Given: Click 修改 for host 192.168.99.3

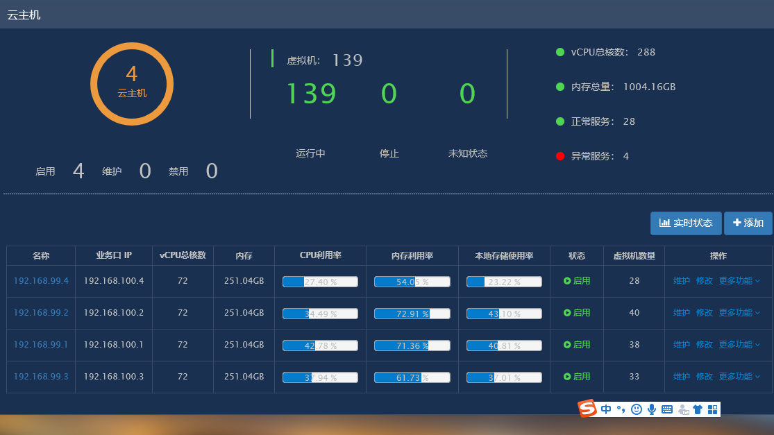Looking at the screenshot, I should click(x=704, y=376).
